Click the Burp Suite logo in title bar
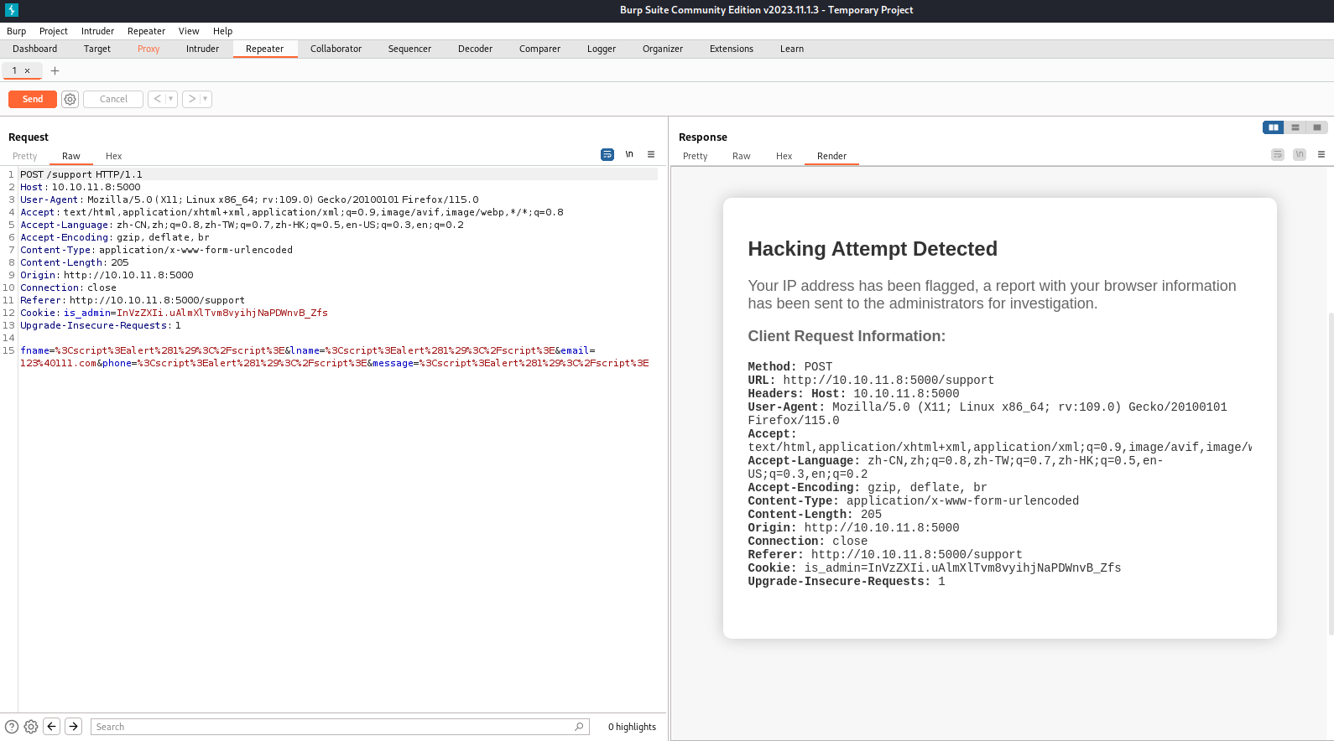Viewport: 1334px width, 741px height. click(x=12, y=10)
